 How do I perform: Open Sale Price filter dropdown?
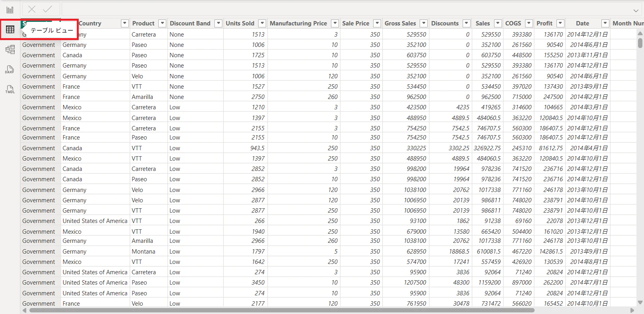[377, 23]
